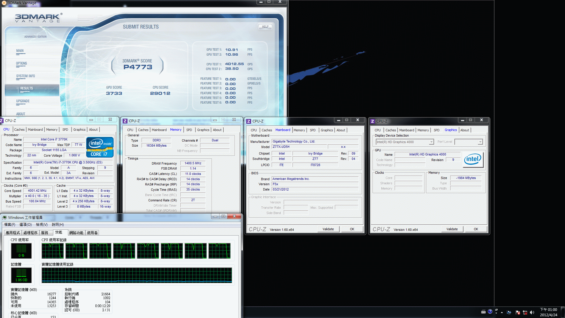
Task: Click the memory gauge showing 1.86 GB
Action: pos(21,275)
